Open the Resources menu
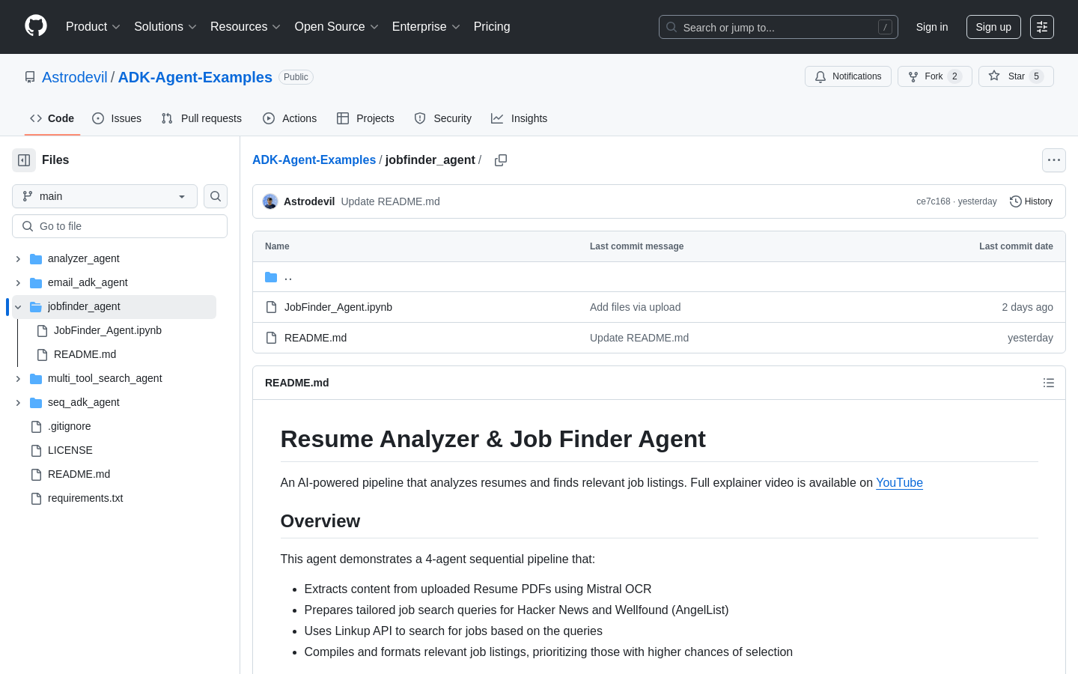Viewport: 1078px width, 674px height. click(245, 27)
